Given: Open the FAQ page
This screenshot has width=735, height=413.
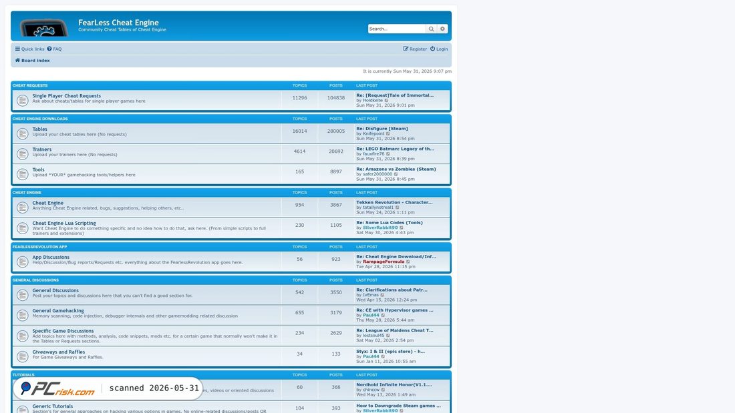Looking at the screenshot, I should click(x=54, y=49).
